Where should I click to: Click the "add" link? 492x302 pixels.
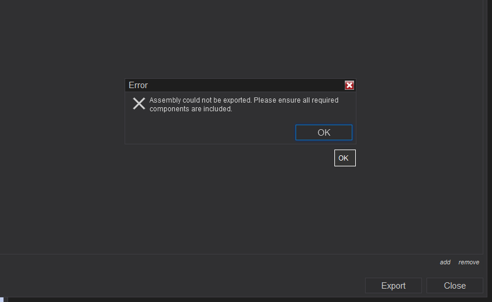[445, 263]
